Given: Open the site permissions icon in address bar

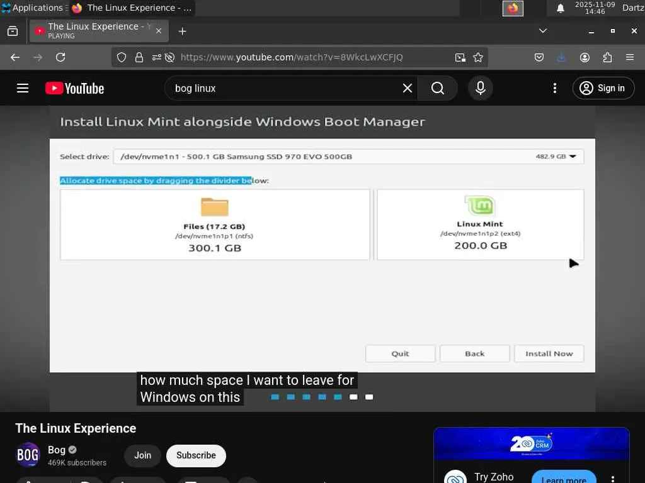Looking at the screenshot, I should (156, 57).
